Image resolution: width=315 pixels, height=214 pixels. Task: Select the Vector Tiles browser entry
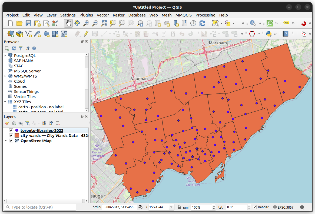(25, 96)
